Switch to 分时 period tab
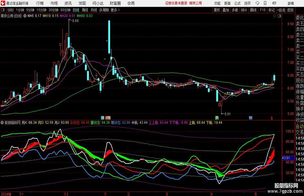The width and height of the screenshot is (304, 196). (x=11, y=10)
